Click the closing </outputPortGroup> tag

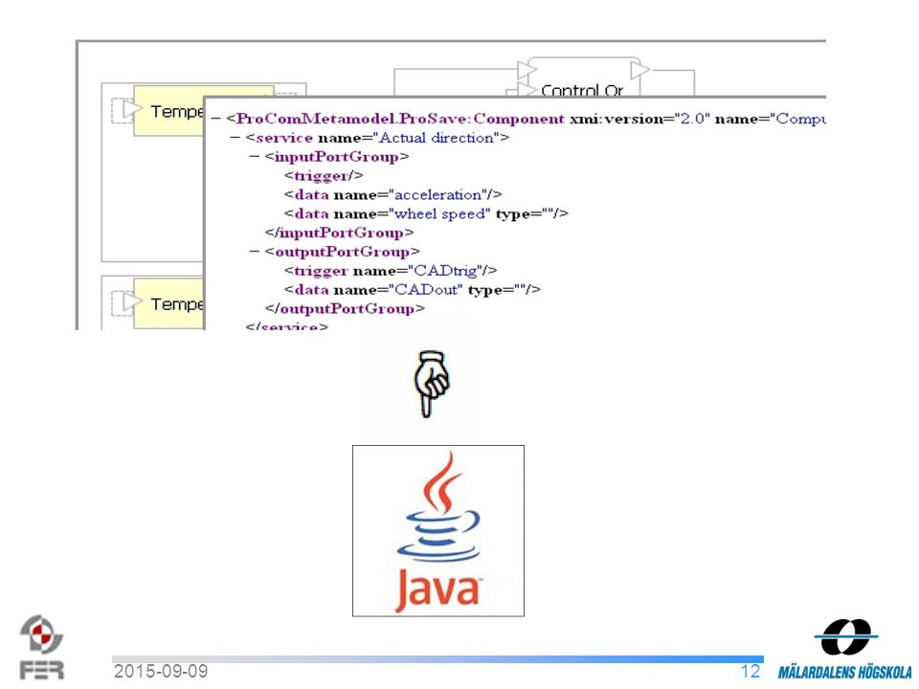pyautogui.click(x=344, y=309)
